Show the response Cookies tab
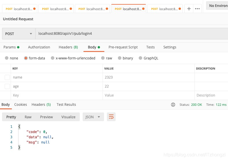The image size is (228, 160). (21, 104)
